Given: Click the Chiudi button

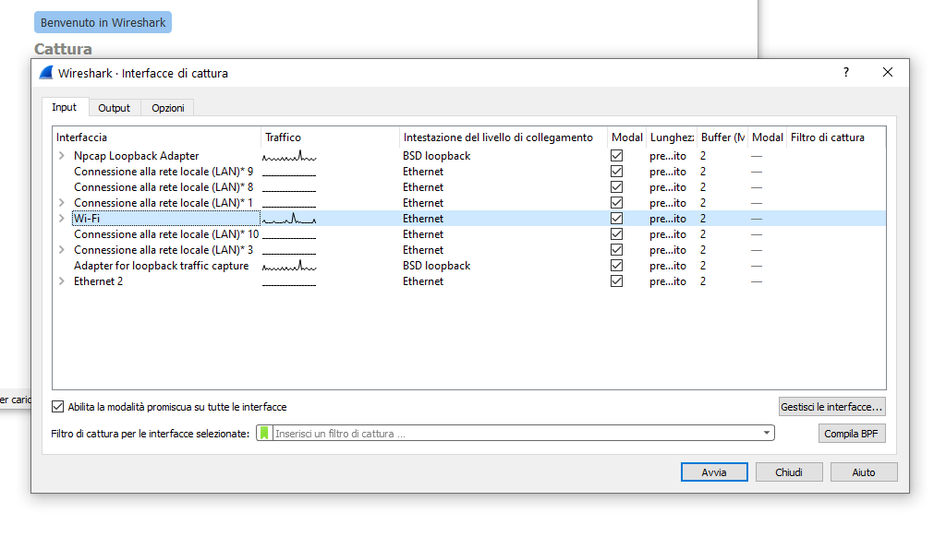Looking at the screenshot, I should pyautogui.click(x=789, y=472).
